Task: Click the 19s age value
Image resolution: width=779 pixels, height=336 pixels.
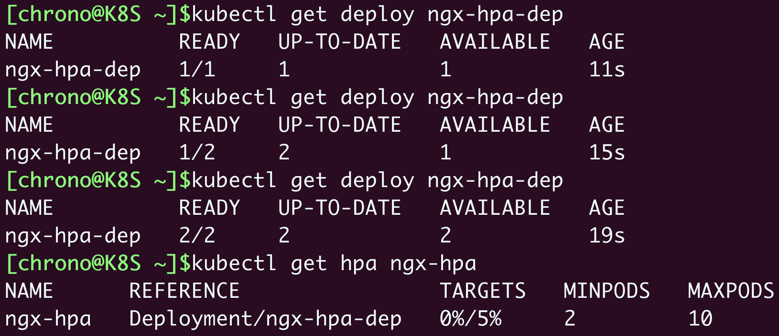Action: (x=606, y=236)
